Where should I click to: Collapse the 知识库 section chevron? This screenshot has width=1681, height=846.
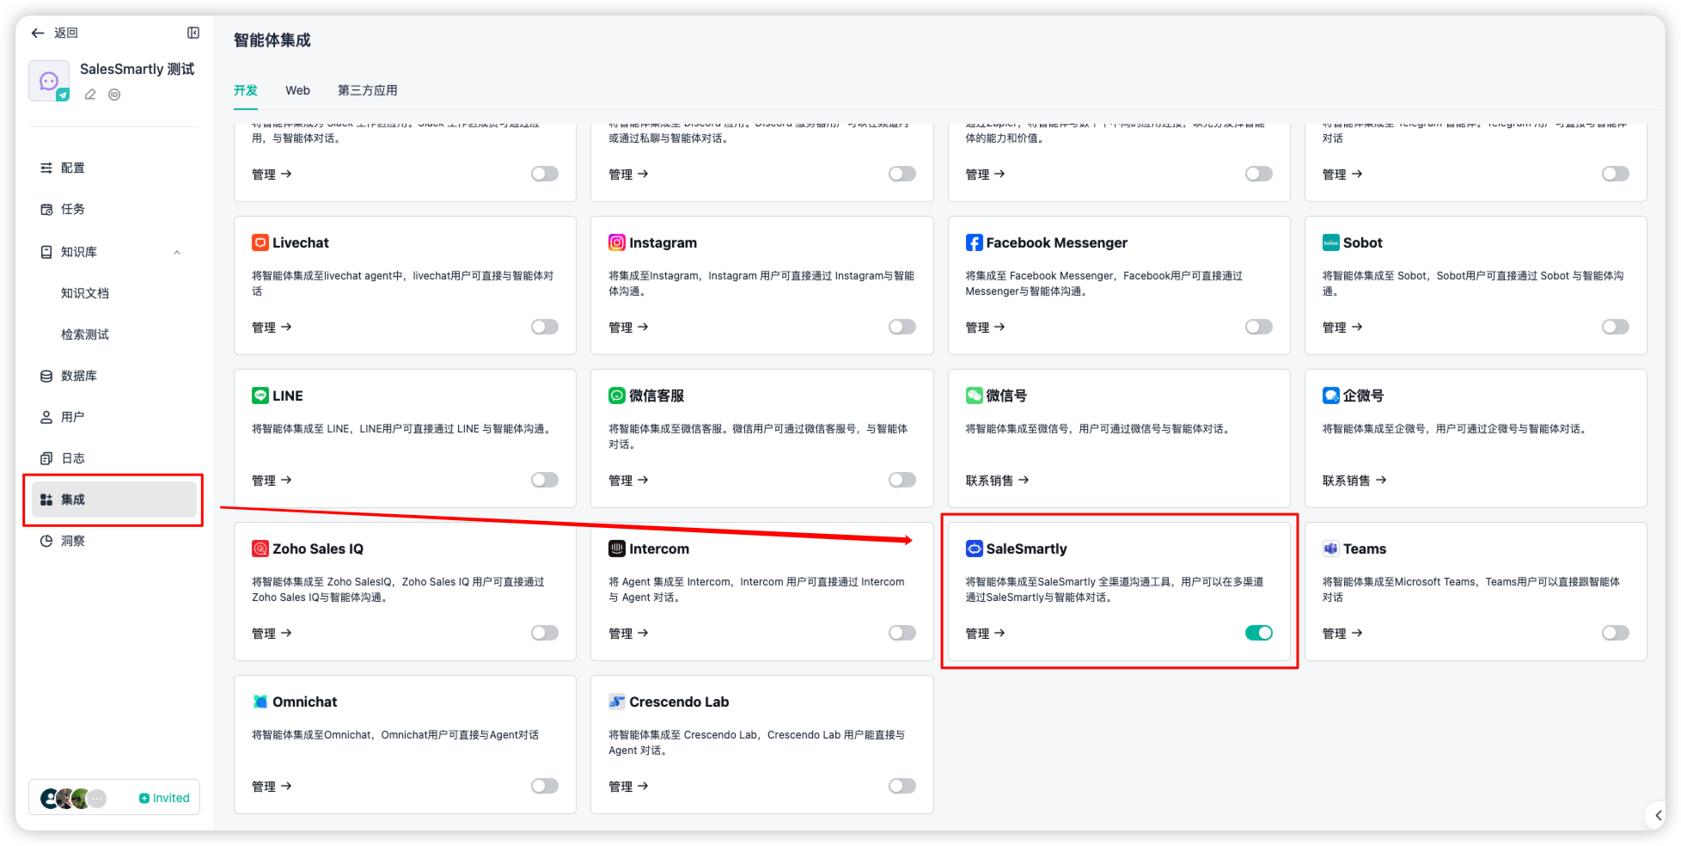tap(177, 252)
